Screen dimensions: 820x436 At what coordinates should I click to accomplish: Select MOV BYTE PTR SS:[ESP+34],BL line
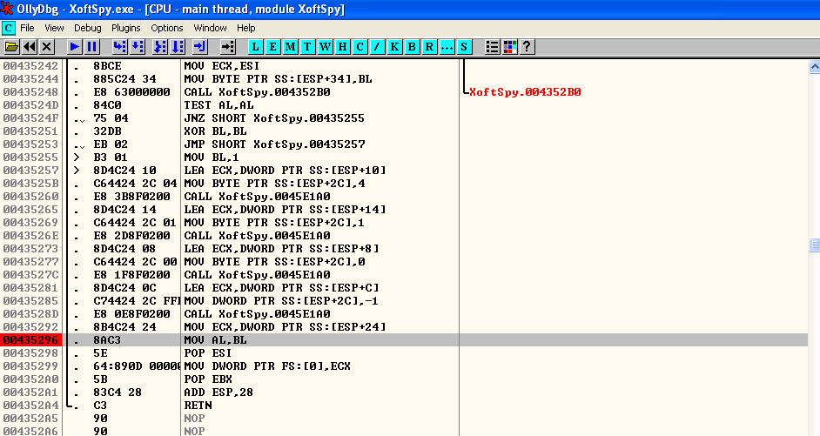[x=278, y=79]
